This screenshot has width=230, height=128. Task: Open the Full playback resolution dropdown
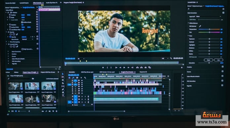pos(165,58)
